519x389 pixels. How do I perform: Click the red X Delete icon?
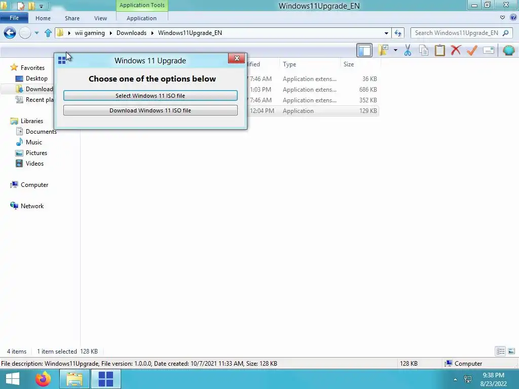456,50
